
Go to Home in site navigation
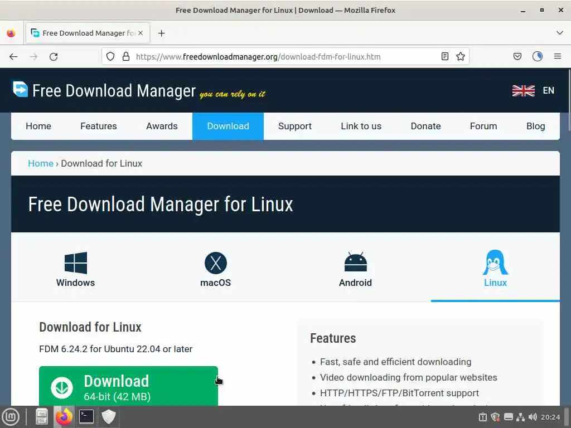pyautogui.click(x=38, y=127)
